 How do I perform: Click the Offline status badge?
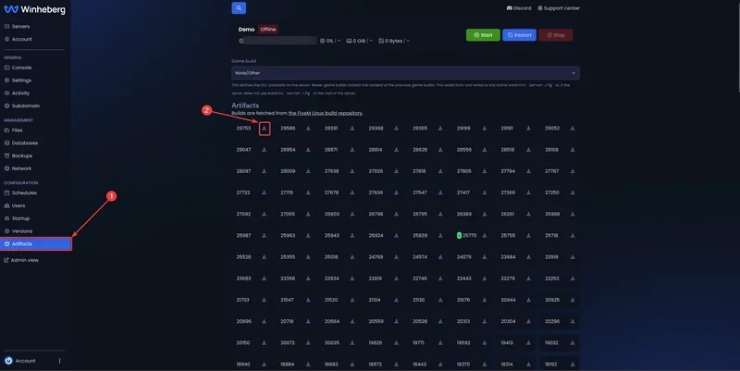tap(268, 30)
